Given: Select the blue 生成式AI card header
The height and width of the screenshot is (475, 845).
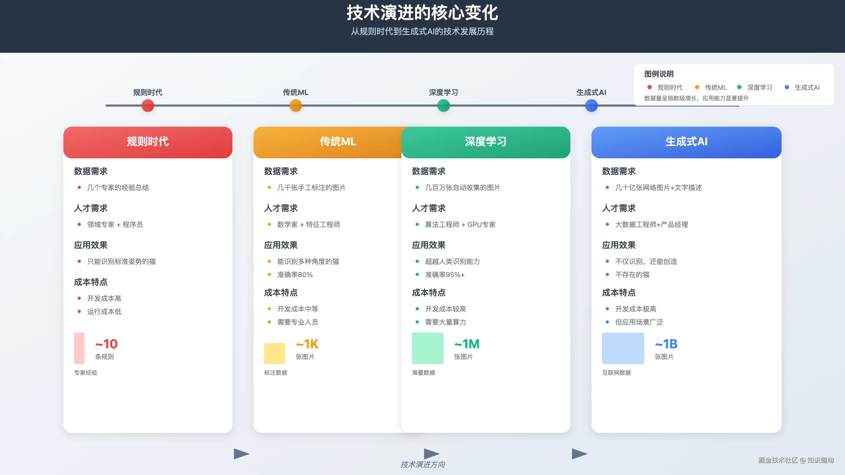Looking at the screenshot, I should [x=686, y=142].
